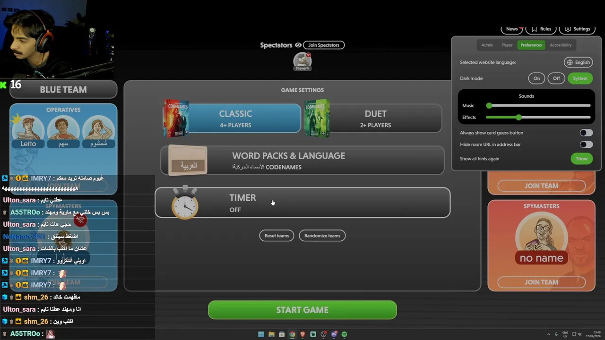Screen dimensions: 605x340
Task: Open the Timer setting row
Action: coord(302,203)
